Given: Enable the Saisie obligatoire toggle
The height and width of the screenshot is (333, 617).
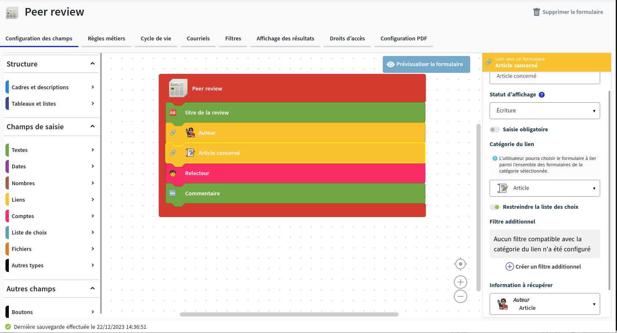Looking at the screenshot, I should click(x=495, y=130).
